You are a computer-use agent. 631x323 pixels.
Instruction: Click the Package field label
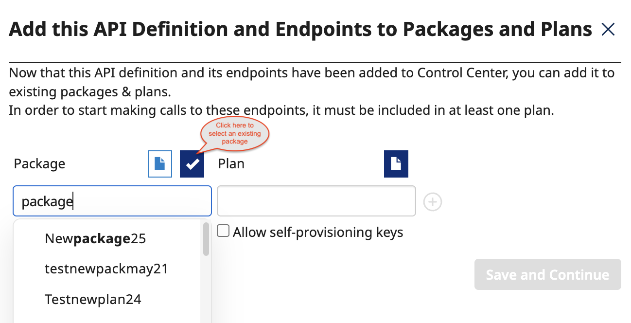coord(39,164)
